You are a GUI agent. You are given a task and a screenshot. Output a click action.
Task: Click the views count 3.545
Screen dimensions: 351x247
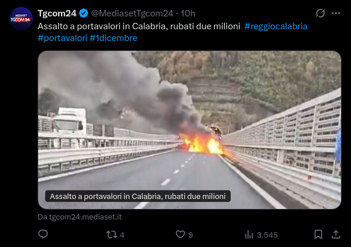pyautogui.click(x=267, y=235)
